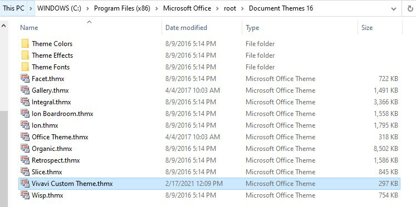Select the Ion.thmx file name
The image size is (416, 207).
coord(45,125)
